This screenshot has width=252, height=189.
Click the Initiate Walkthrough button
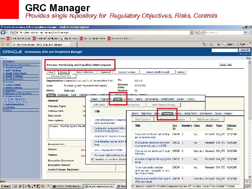coord(158,72)
